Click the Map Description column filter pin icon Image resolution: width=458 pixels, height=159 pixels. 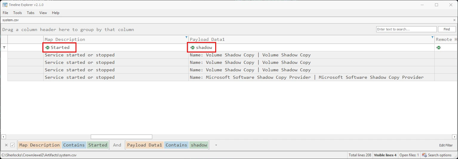pyautogui.click(x=187, y=37)
